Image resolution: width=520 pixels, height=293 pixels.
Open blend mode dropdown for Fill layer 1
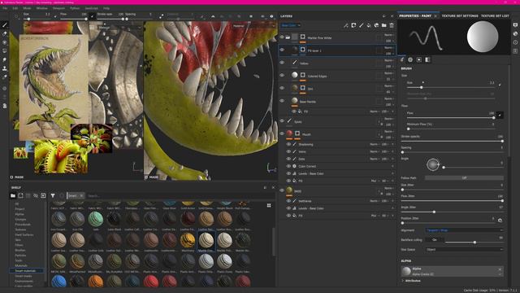[x=389, y=47]
